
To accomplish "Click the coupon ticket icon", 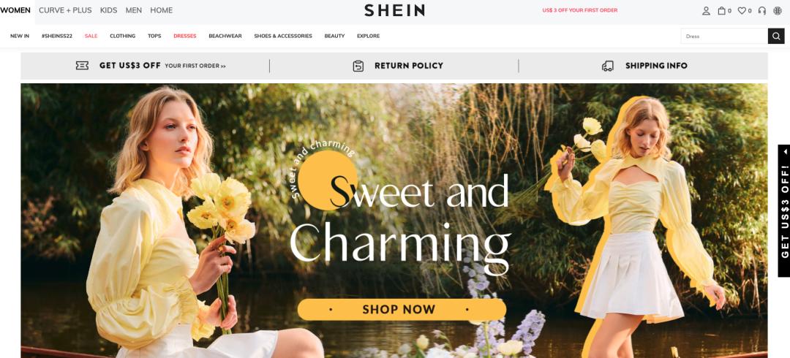I will (x=82, y=66).
